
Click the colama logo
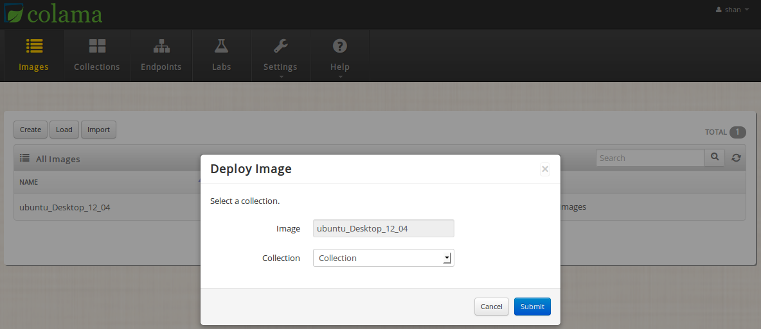pyautogui.click(x=53, y=13)
